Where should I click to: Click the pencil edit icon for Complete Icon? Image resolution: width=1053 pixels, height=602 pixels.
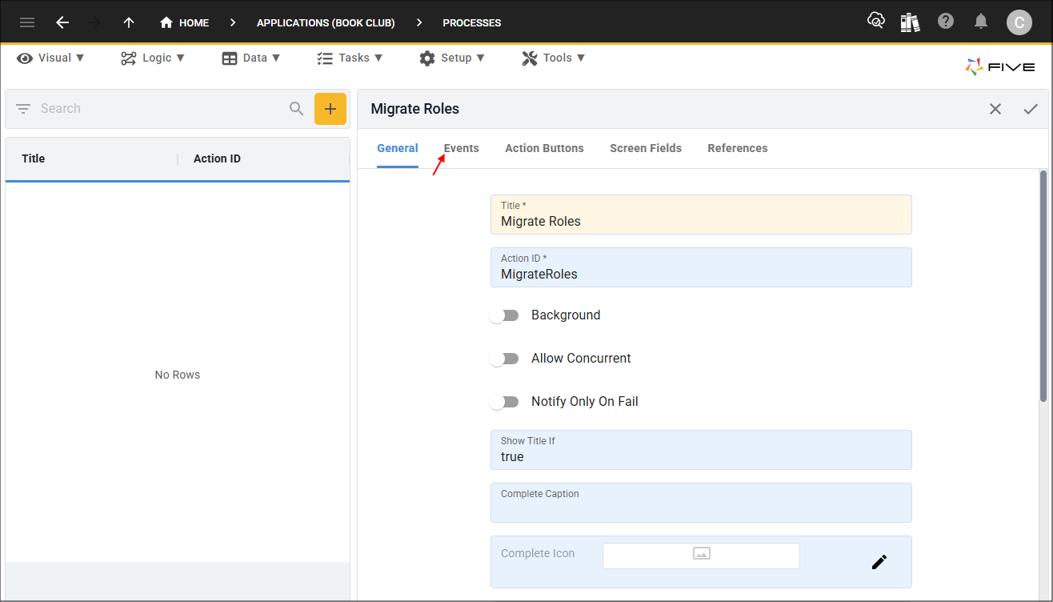(879, 562)
